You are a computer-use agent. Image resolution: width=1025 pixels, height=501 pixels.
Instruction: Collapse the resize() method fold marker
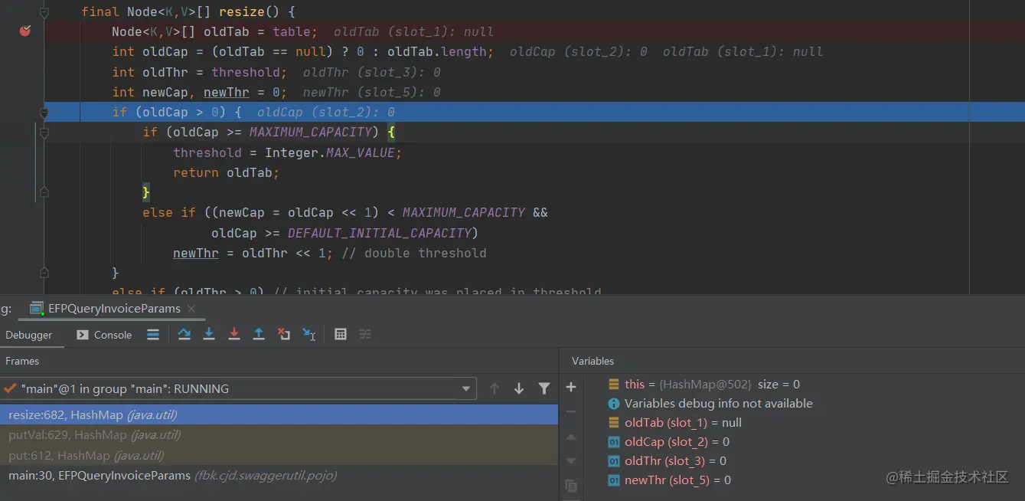tap(44, 12)
